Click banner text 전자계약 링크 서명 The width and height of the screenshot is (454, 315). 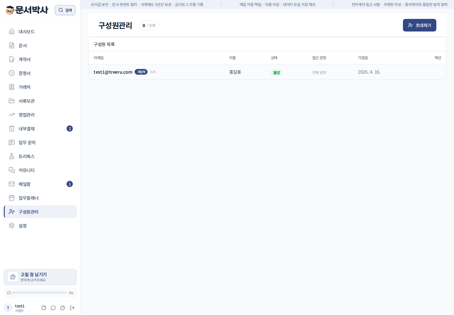[x=366, y=4]
